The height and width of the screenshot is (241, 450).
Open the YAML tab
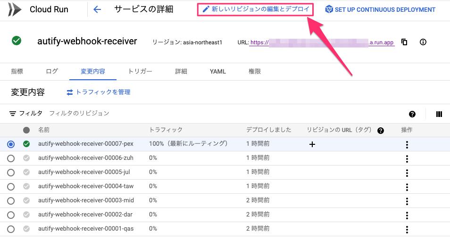point(218,71)
